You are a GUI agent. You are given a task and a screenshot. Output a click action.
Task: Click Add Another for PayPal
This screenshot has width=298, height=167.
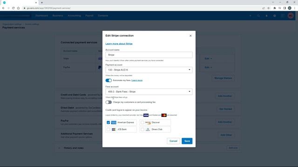(x=225, y=122)
